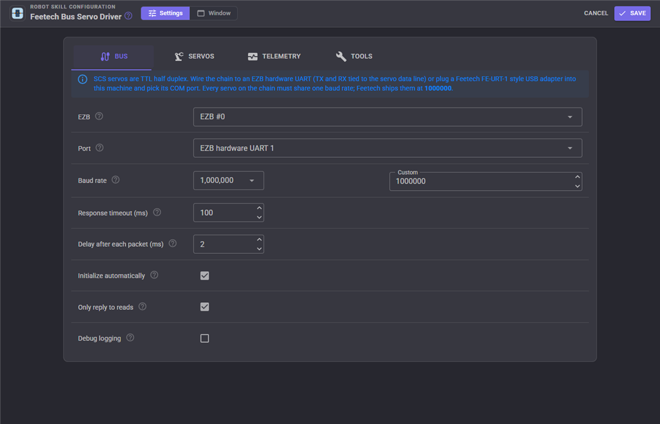Select the Settings view button
The width and height of the screenshot is (660, 424).
[166, 13]
